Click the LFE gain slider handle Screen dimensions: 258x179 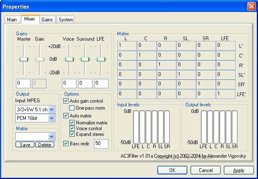coord(101,60)
